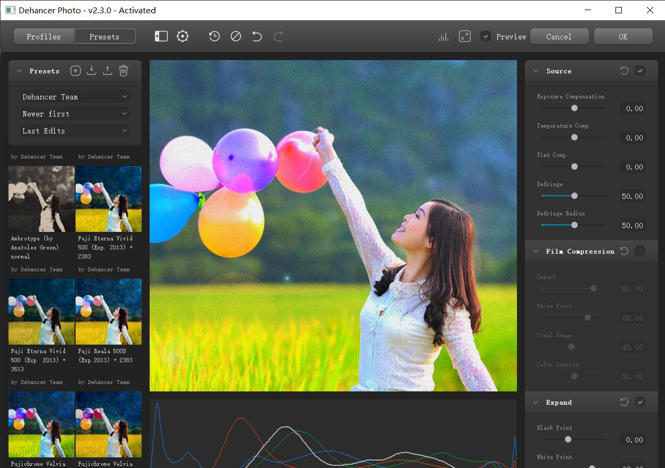Open the settings gear in the toolbar
Image resolution: width=665 pixels, height=468 pixels.
click(182, 36)
